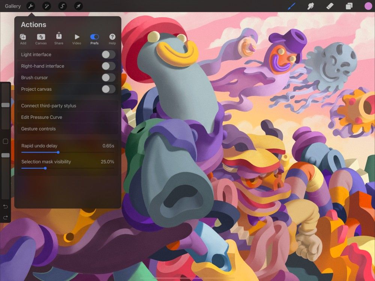Select the Smudge tool
Viewport: 375px width, 281px height.
coord(311,6)
